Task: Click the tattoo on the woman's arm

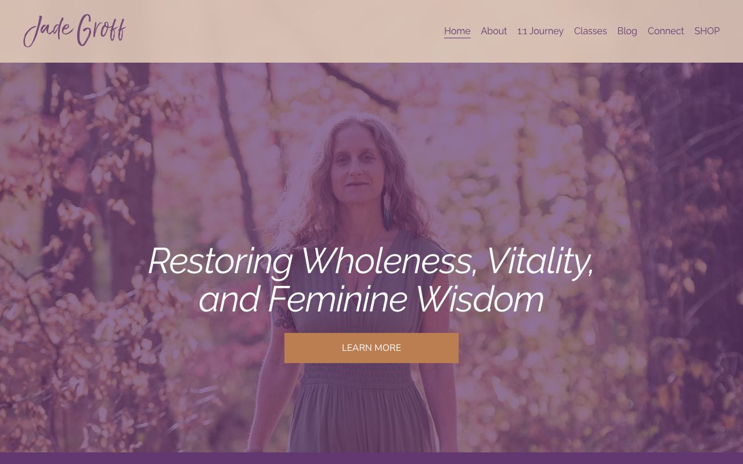Action: pyautogui.click(x=284, y=317)
